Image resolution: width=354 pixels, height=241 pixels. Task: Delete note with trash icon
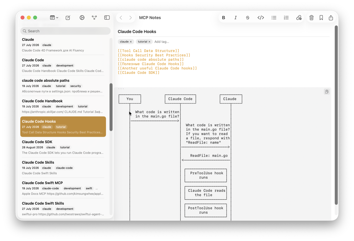(311, 18)
